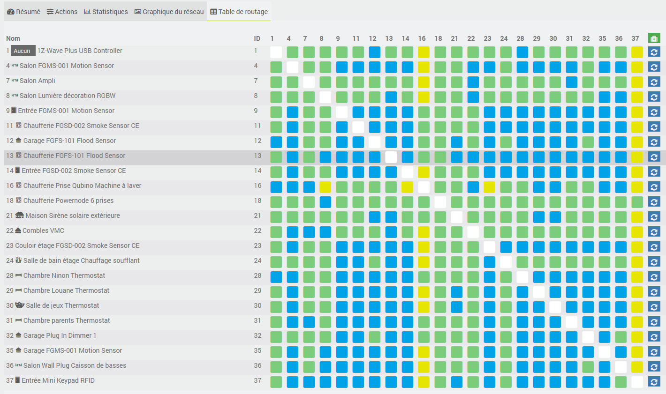The image size is (666, 394).
Task: Click Chaufferie FGFS-101 Flood Sensor name
Action: click(x=74, y=156)
